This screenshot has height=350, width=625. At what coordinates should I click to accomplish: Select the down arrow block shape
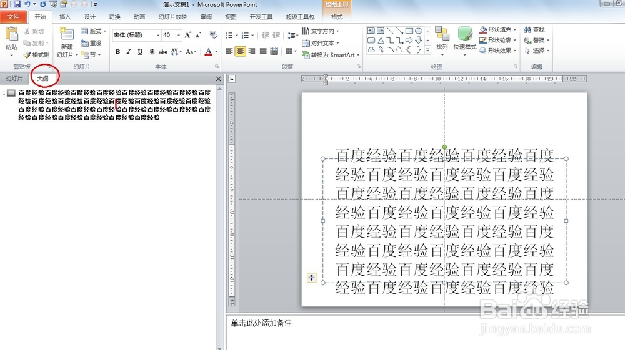point(419,40)
